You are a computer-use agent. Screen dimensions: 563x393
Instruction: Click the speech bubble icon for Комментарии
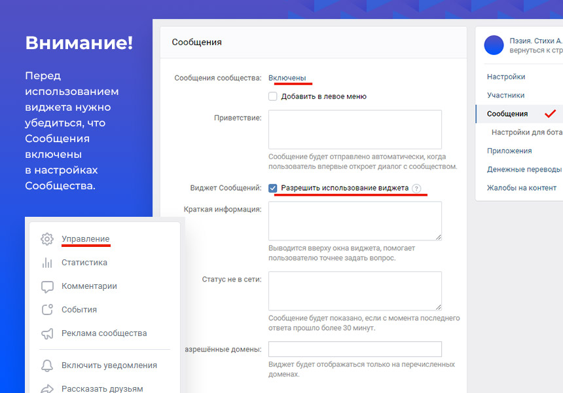coord(47,286)
